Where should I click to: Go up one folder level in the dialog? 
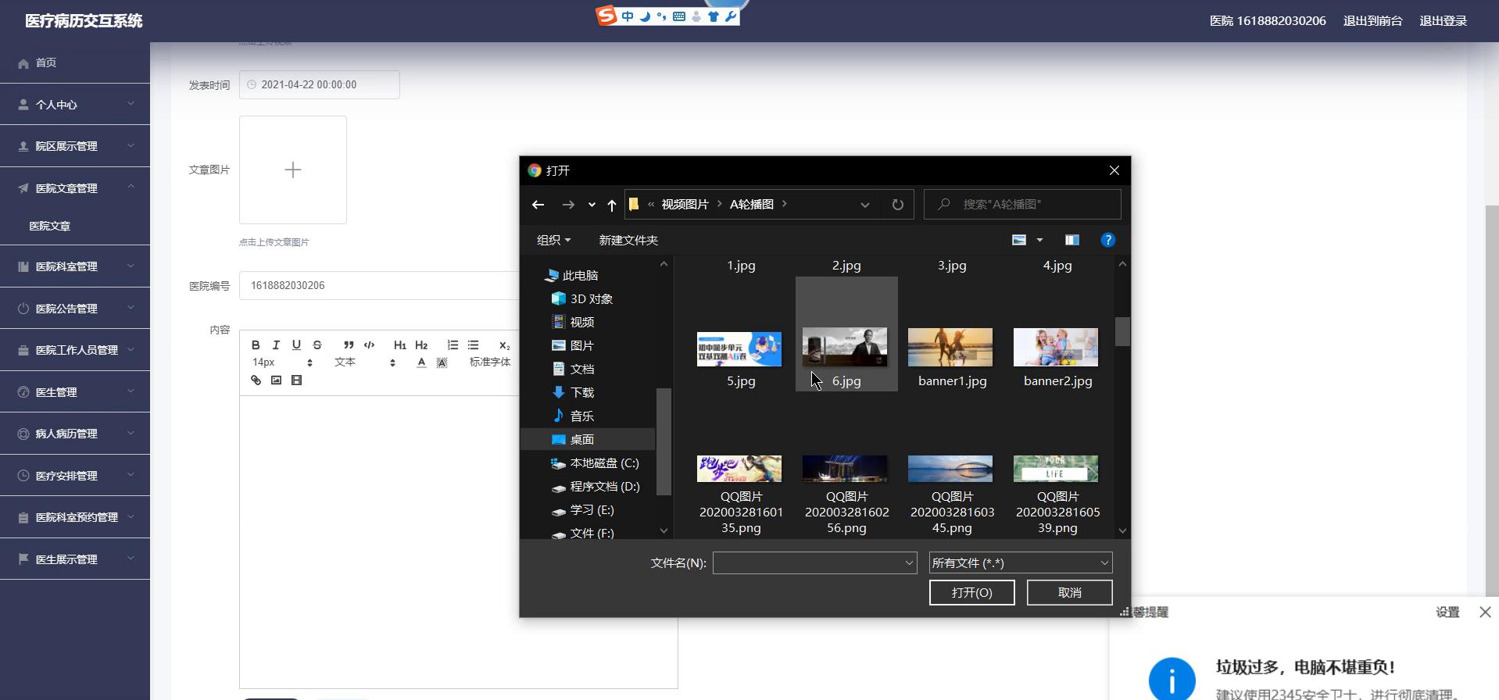(x=612, y=205)
